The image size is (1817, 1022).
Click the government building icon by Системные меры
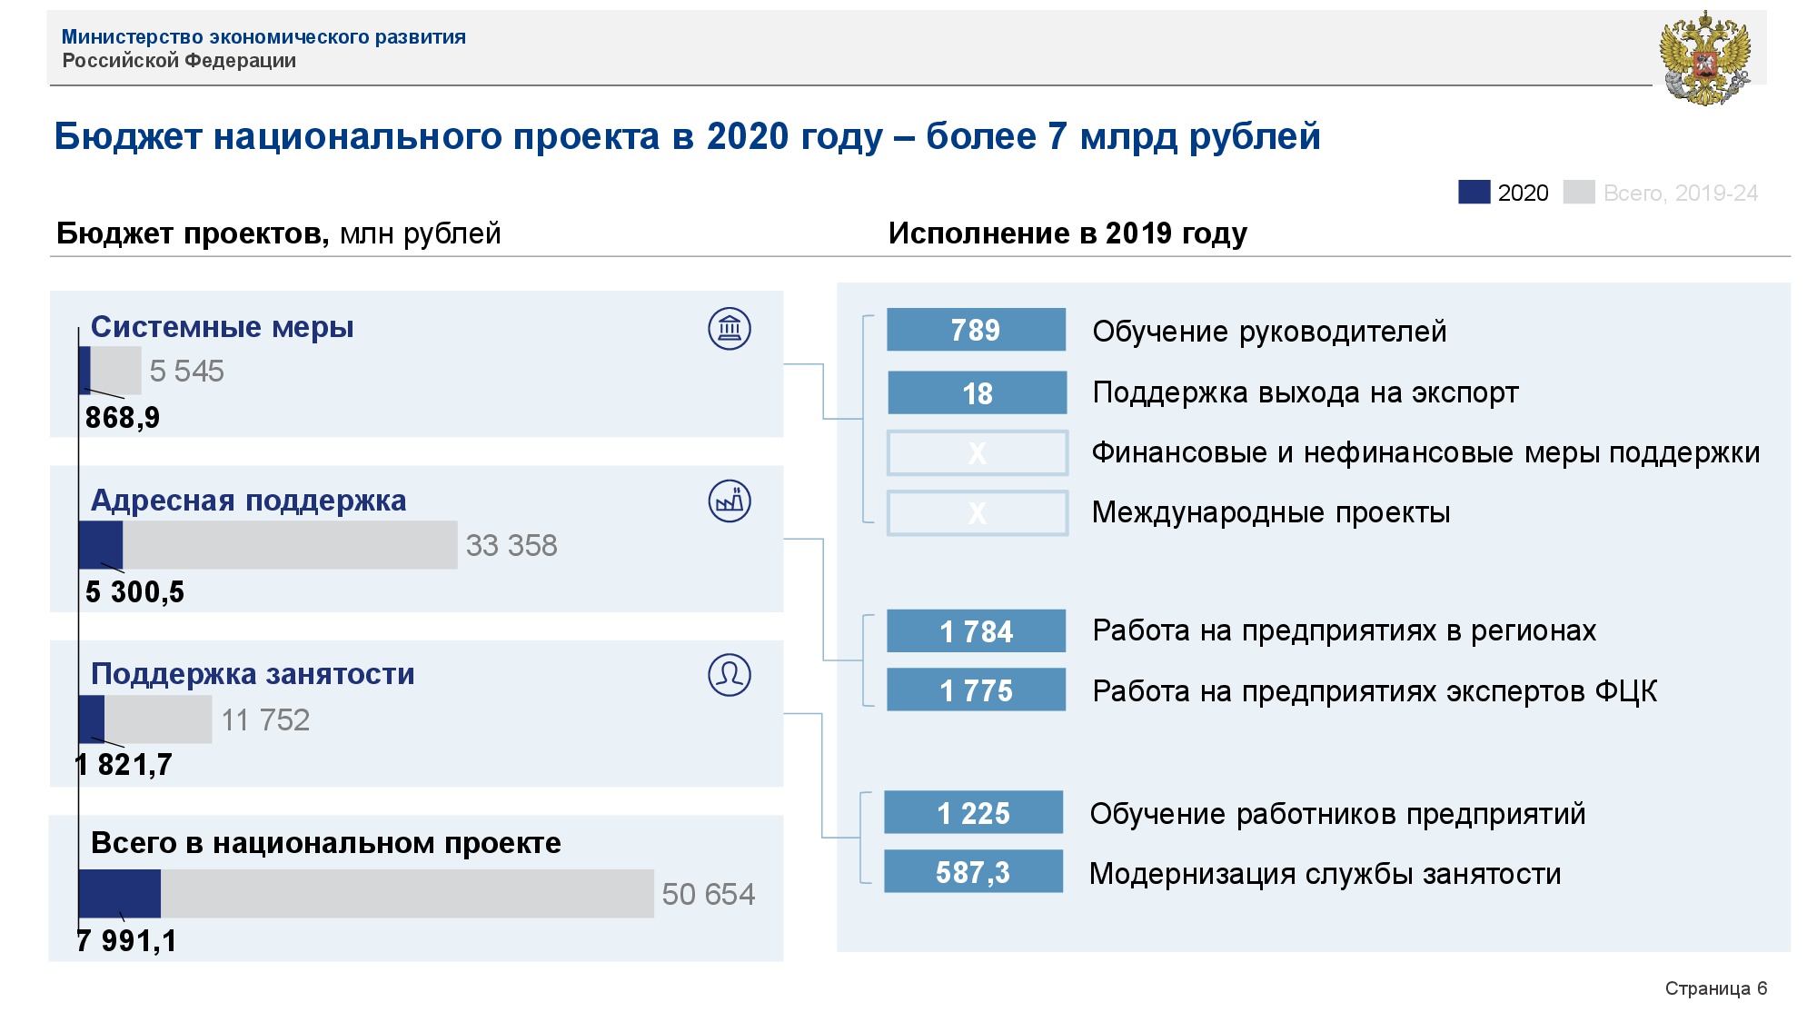point(730,328)
